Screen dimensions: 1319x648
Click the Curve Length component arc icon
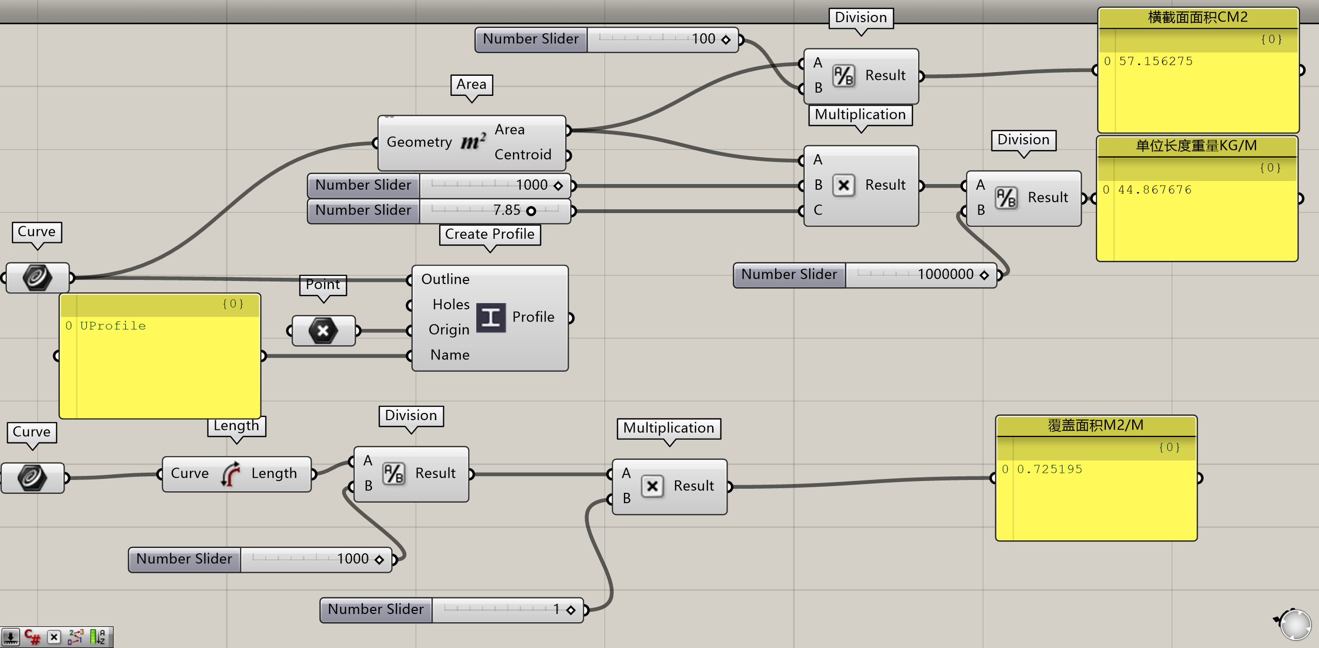tap(231, 473)
